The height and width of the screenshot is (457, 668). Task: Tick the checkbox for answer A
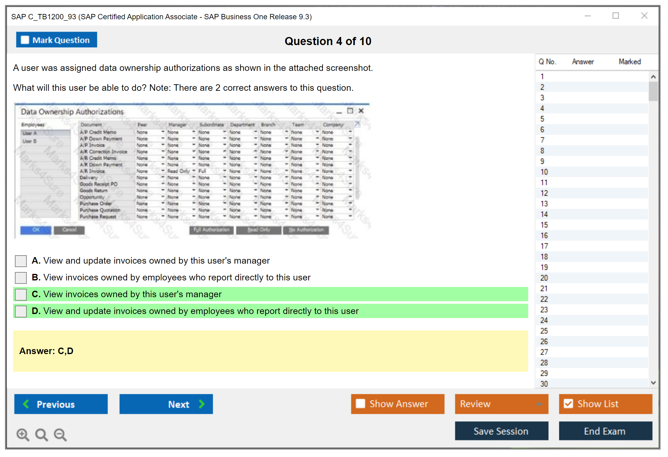[21, 261]
